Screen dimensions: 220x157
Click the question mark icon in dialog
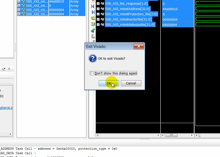[92, 58]
